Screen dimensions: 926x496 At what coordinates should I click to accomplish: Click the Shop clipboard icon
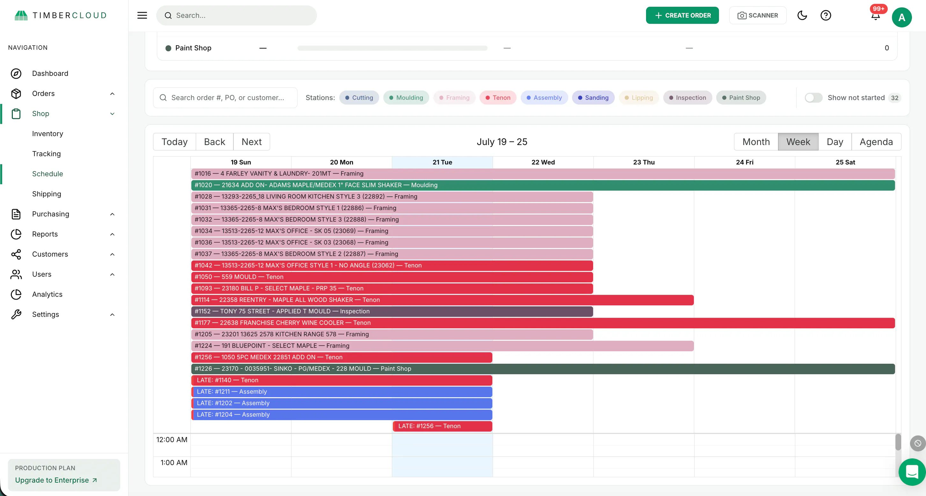[16, 113]
